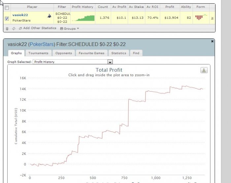Click the Profit History combo box
This screenshot has height=183, width=231.
click(73, 62)
